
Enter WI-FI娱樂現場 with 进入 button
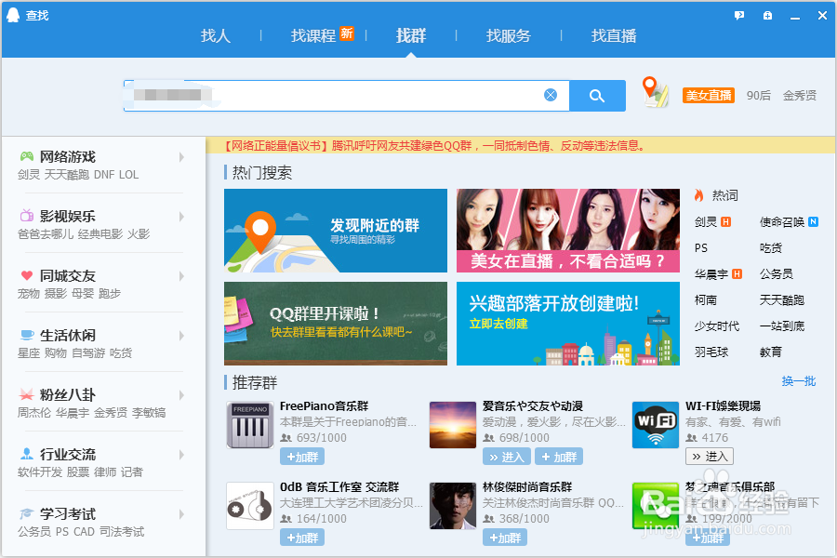click(x=710, y=457)
